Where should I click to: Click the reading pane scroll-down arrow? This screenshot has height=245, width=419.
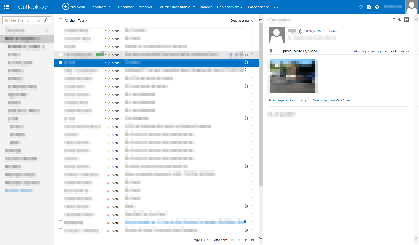(416, 238)
